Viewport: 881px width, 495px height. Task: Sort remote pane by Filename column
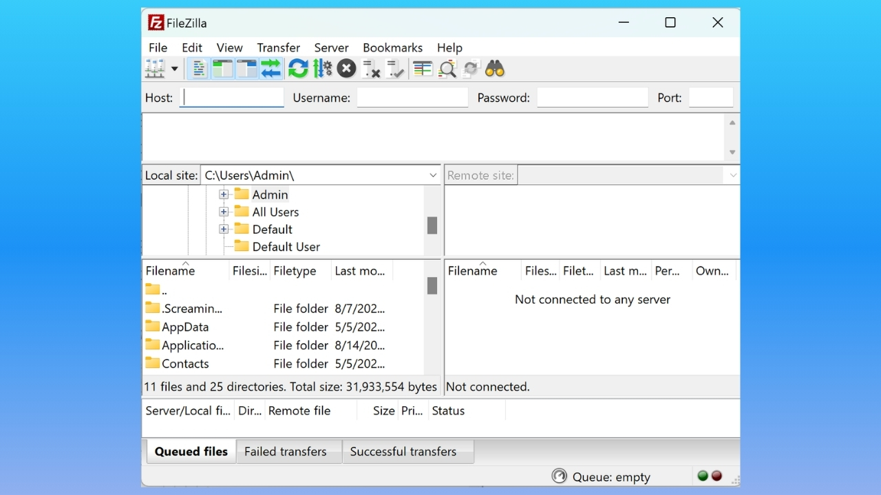pyautogui.click(x=483, y=271)
